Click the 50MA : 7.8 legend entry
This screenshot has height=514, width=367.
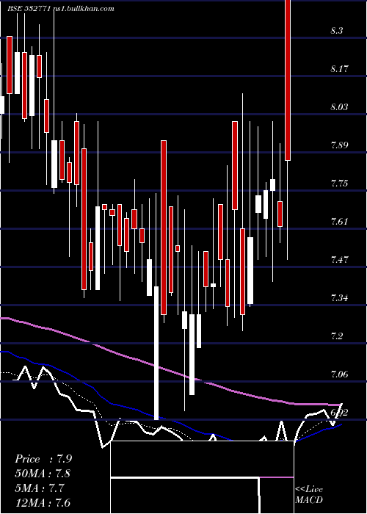43,474
